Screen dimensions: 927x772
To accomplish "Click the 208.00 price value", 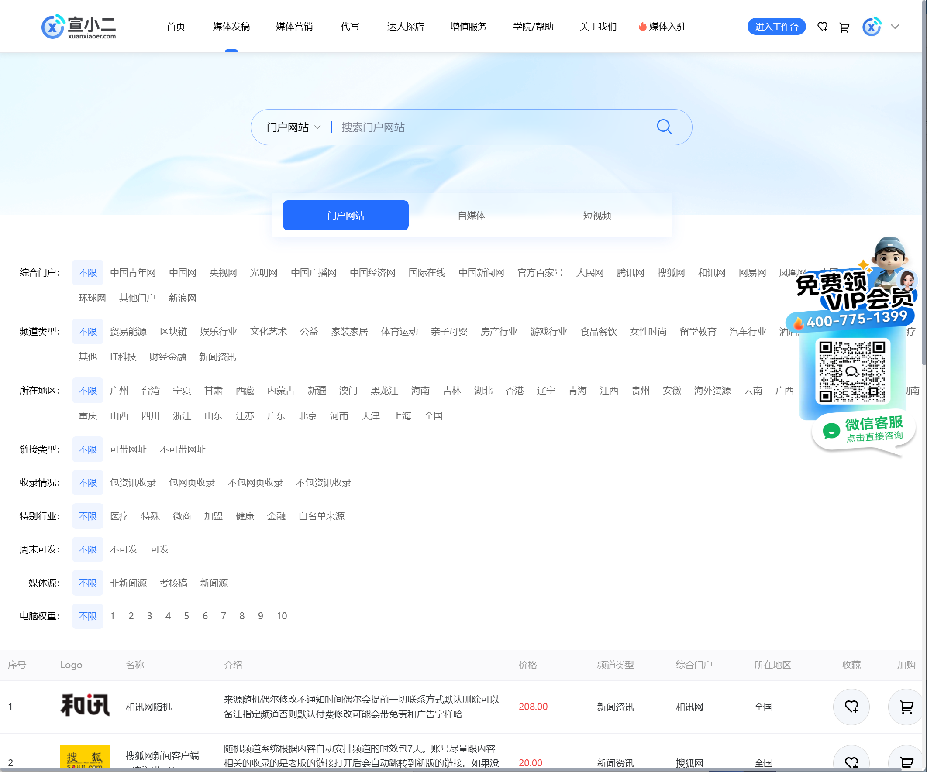I will [533, 707].
